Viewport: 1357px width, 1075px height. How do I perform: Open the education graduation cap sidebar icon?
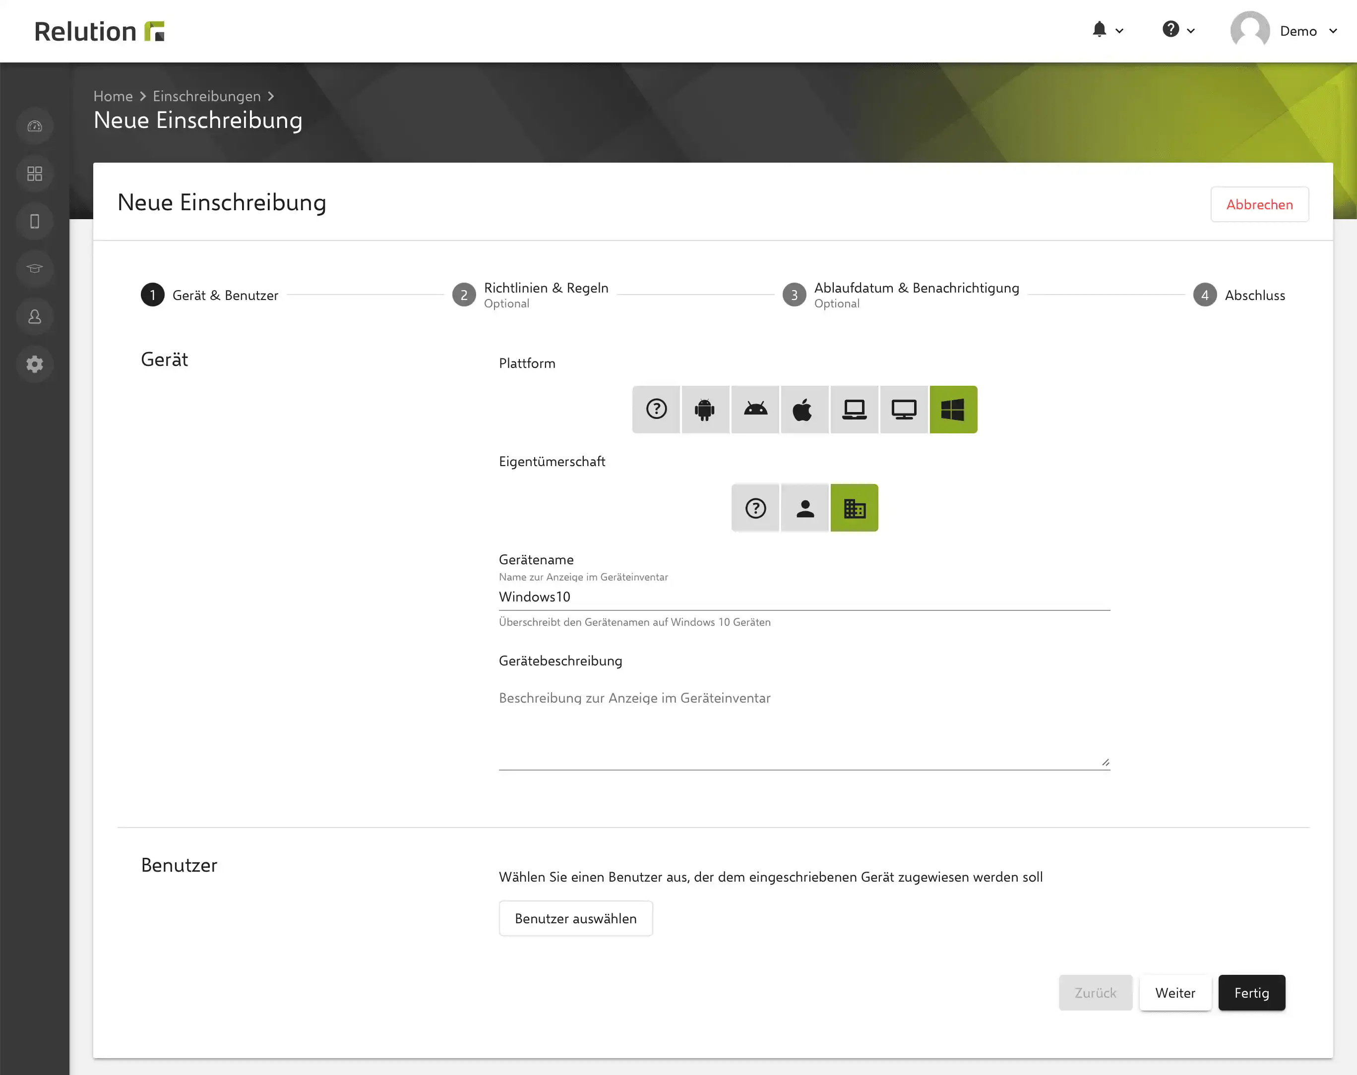coord(35,269)
